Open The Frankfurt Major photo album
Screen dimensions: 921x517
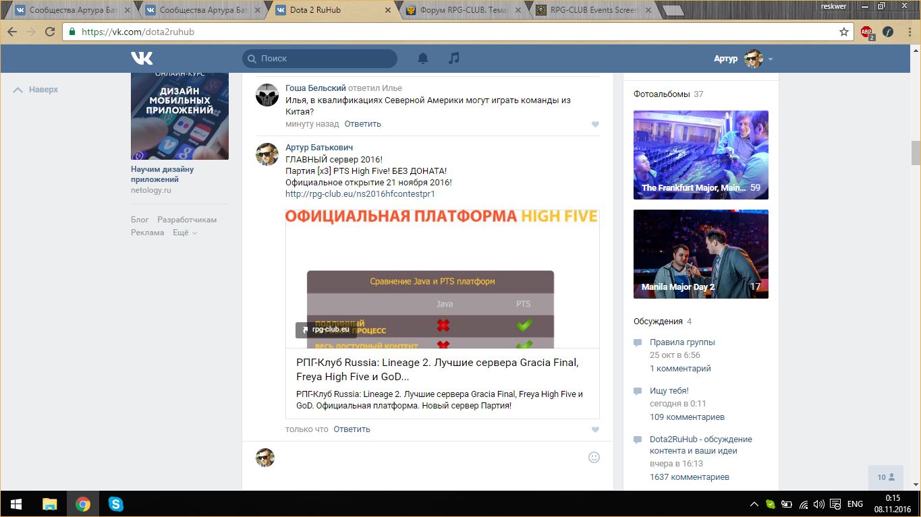pyautogui.click(x=700, y=155)
